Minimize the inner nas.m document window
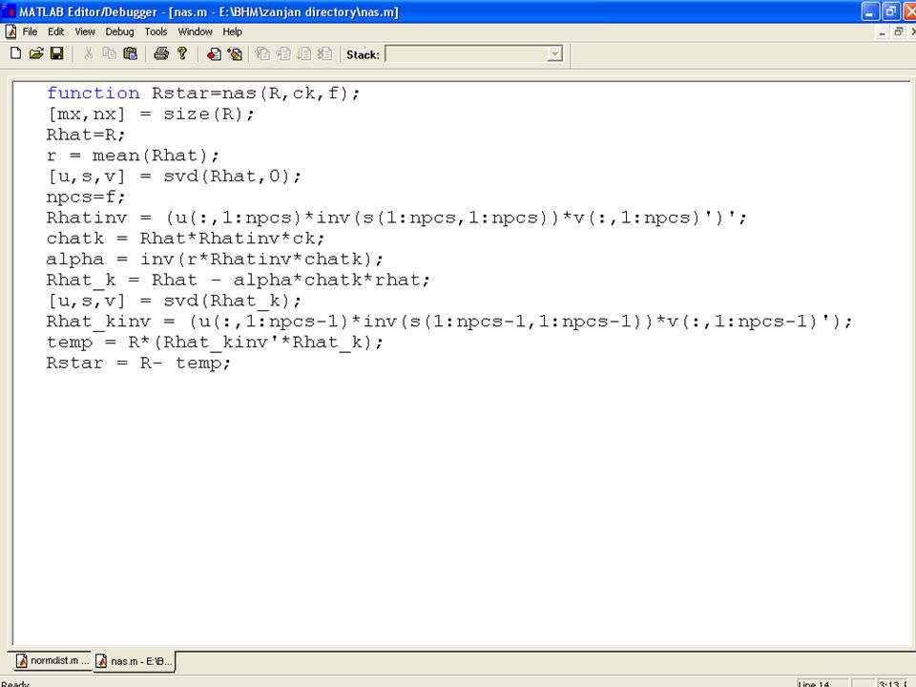 coord(882,32)
